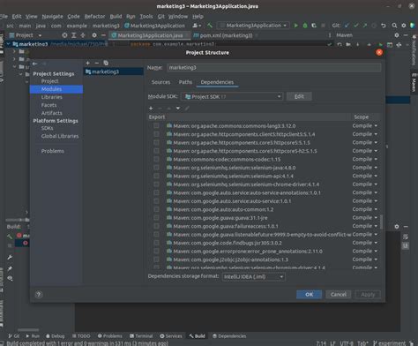The image size is (418, 346).
Task: Switch to the Sources tab
Action: point(160,82)
